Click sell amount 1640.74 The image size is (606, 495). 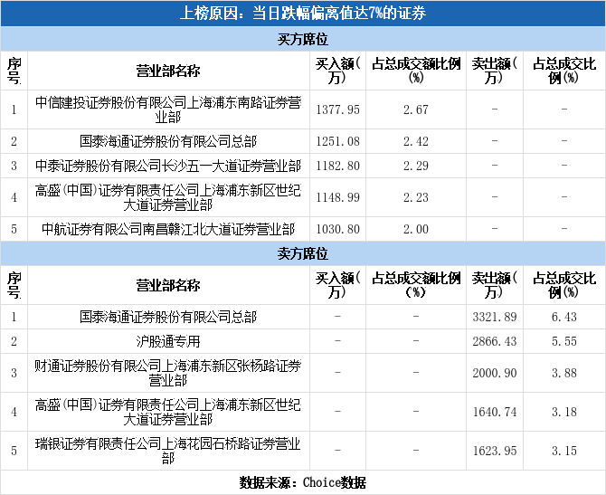495,413
